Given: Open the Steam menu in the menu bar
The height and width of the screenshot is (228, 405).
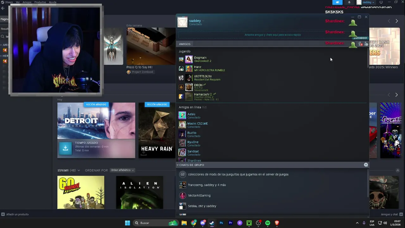Looking at the screenshot, I should coord(7,2).
